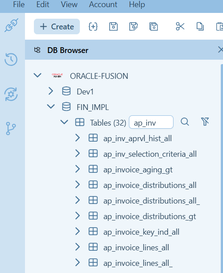Select ap_invoice_distributions_all table name
This screenshot has height=273, width=223.
(150, 185)
